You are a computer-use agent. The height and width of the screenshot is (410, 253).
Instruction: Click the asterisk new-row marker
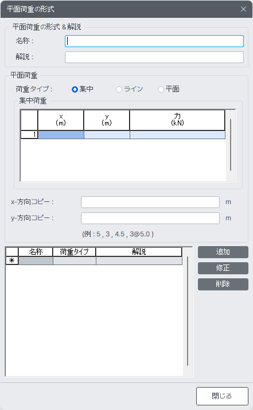point(12,260)
